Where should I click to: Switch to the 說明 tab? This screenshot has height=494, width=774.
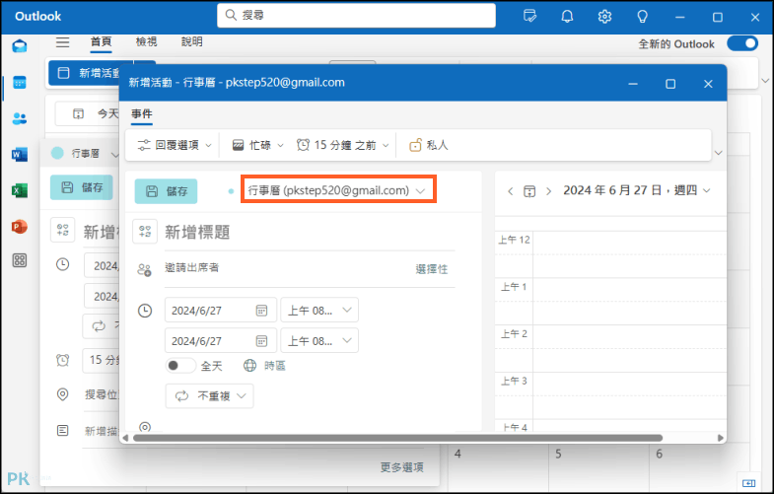point(191,42)
